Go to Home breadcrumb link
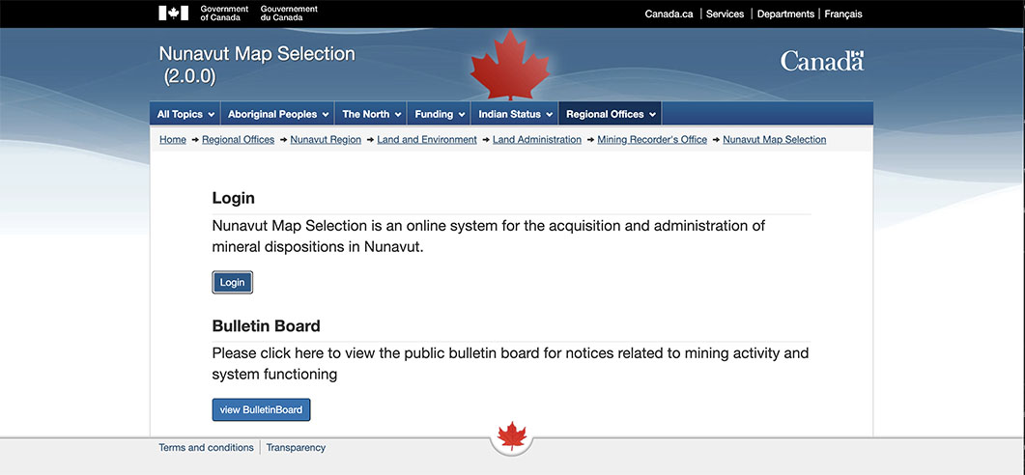 tap(173, 140)
